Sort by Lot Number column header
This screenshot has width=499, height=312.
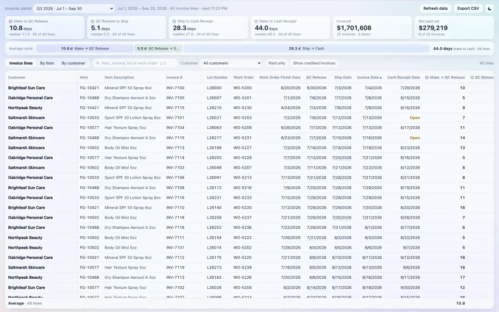[217, 77]
